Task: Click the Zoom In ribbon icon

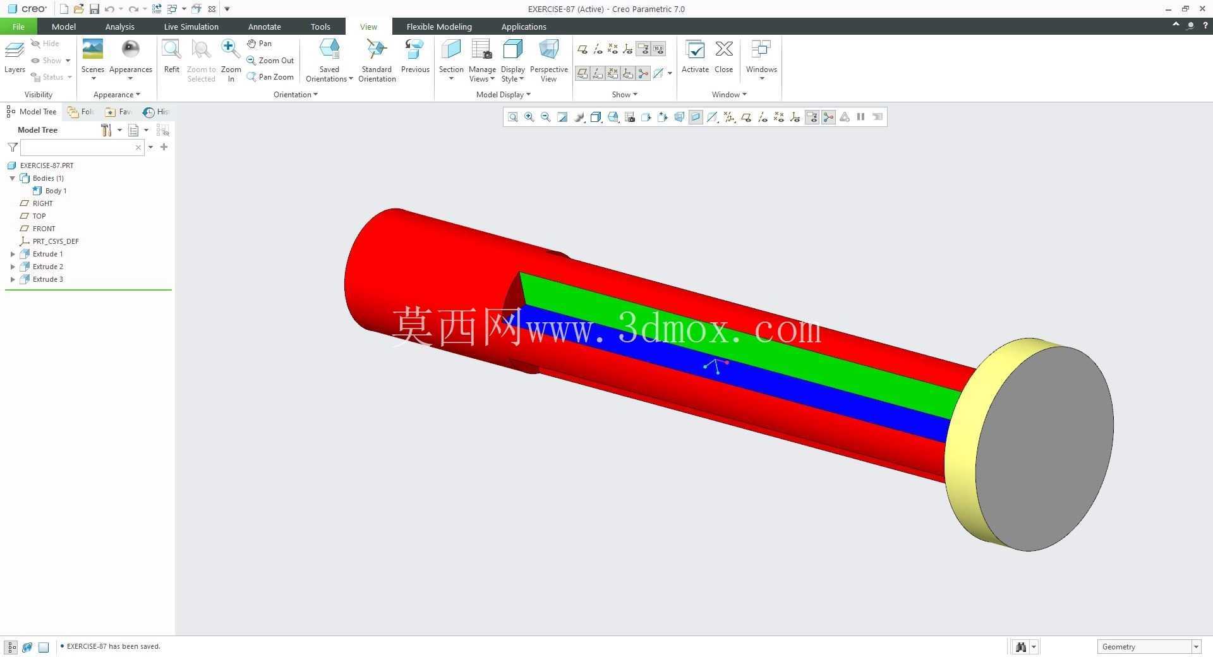Action: (231, 49)
